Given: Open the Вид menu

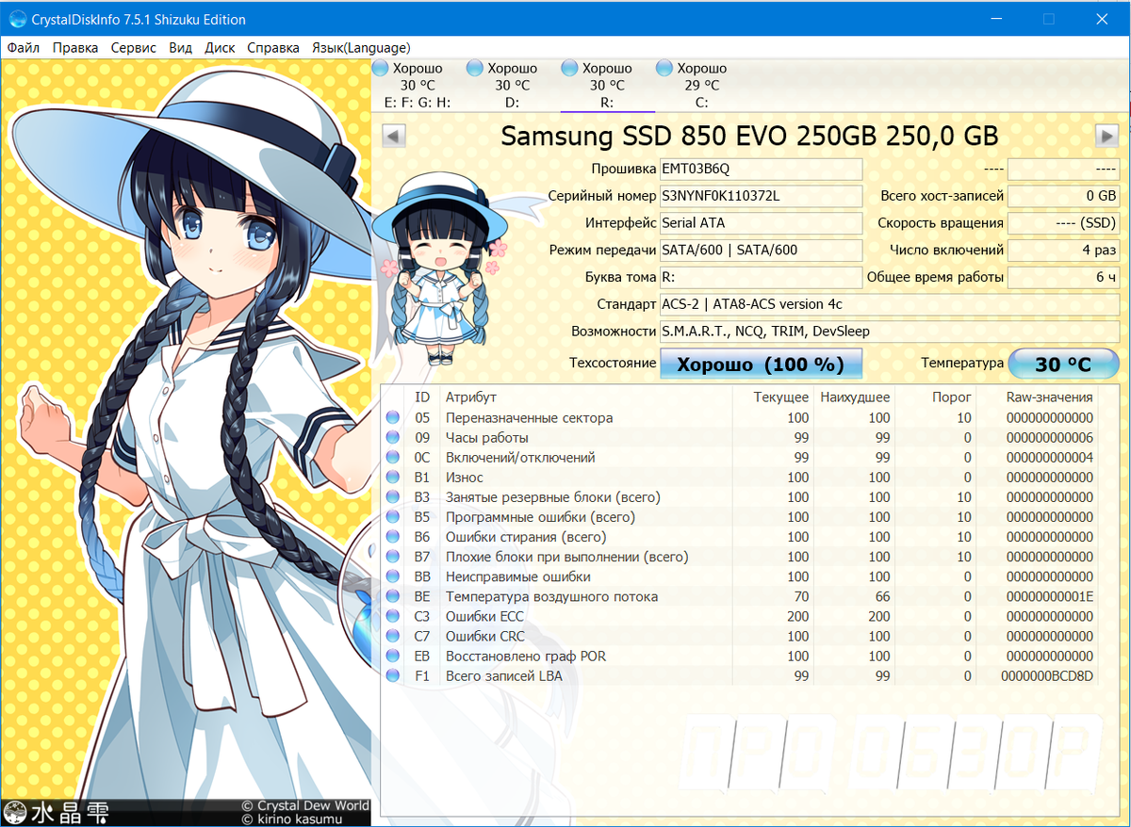Looking at the screenshot, I should 180,48.
